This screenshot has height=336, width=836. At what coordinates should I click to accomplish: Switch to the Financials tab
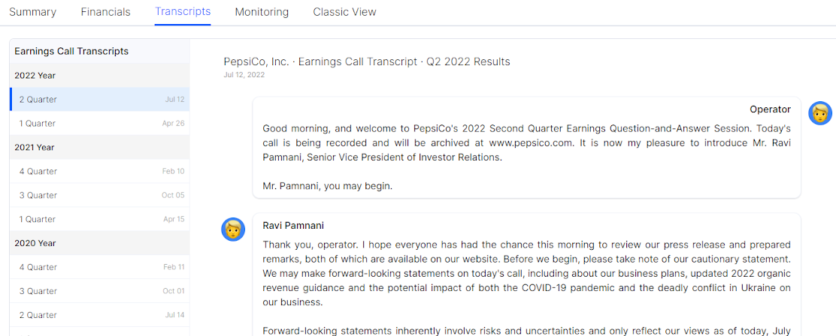point(105,12)
